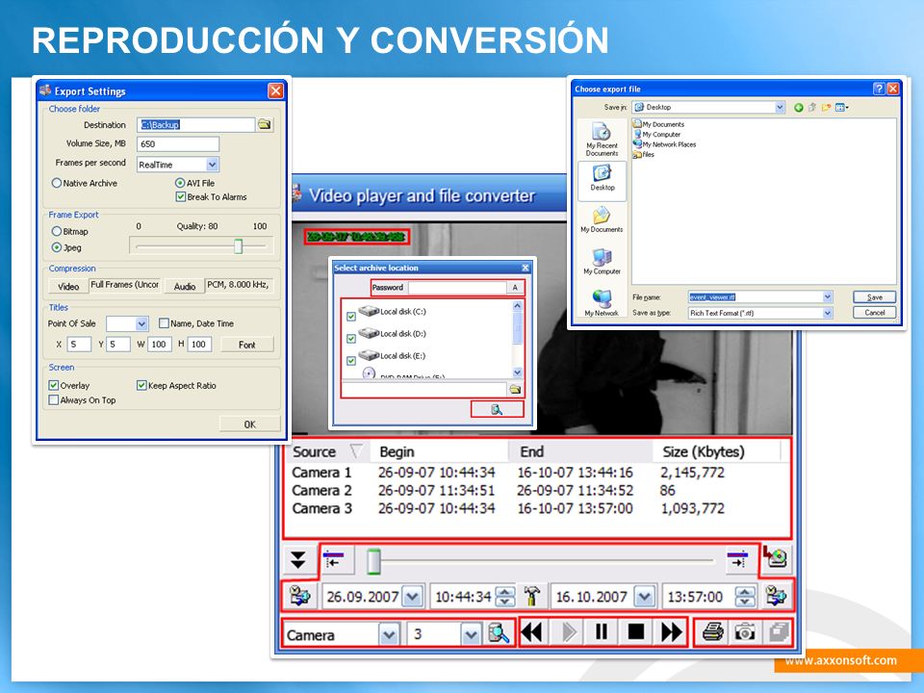Click the help question mark in Choose export file
Viewport: 924px width, 693px height.
(x=879, y=89)
